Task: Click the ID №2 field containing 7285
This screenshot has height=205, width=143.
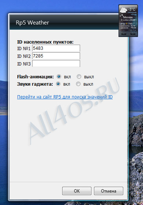Action: 56,56
